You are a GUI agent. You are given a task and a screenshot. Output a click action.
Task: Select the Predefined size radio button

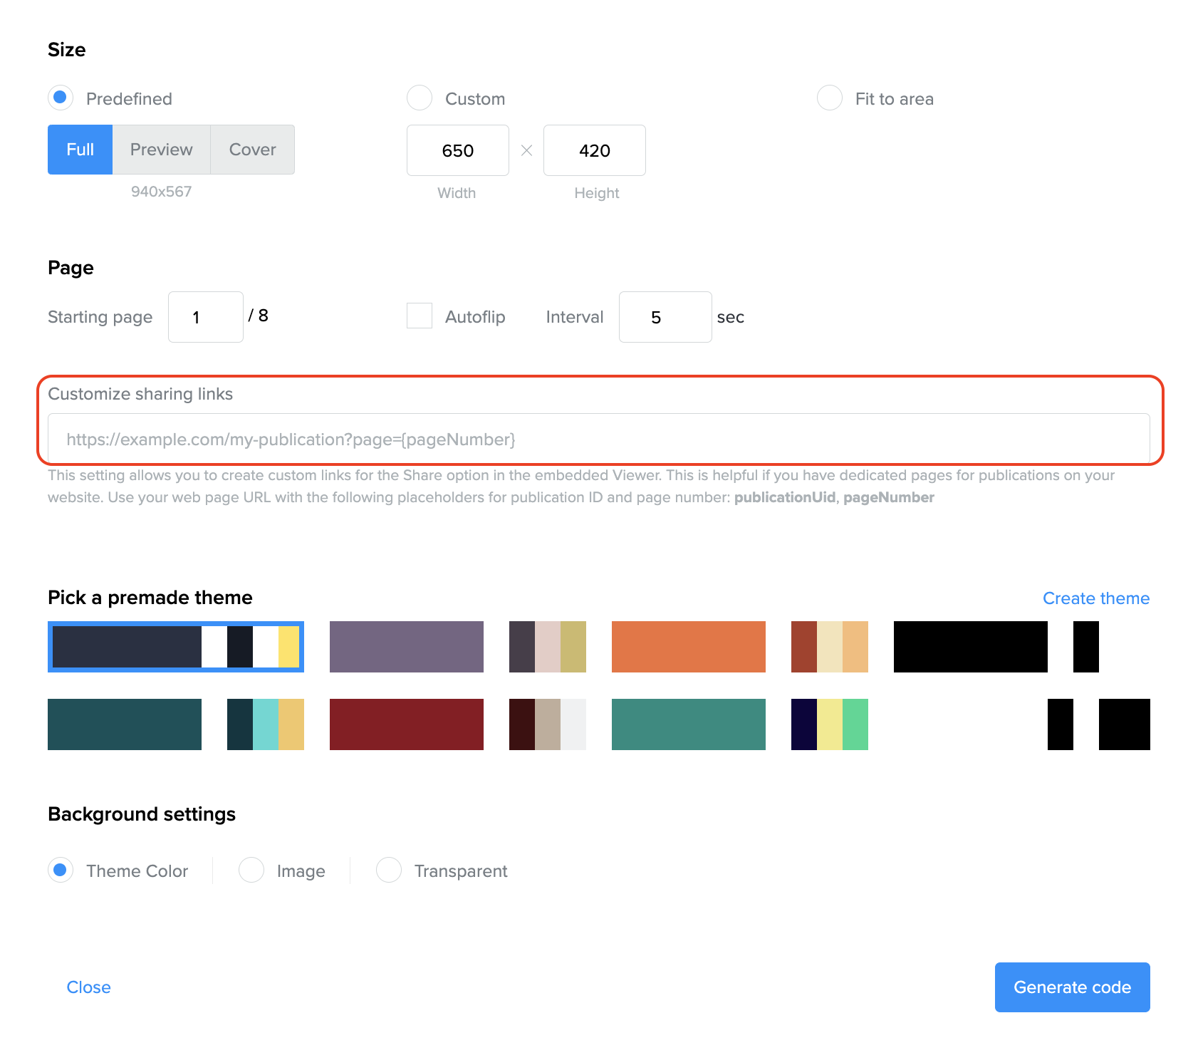(61, 98)
